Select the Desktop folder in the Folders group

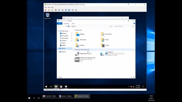tap(80, 34)
